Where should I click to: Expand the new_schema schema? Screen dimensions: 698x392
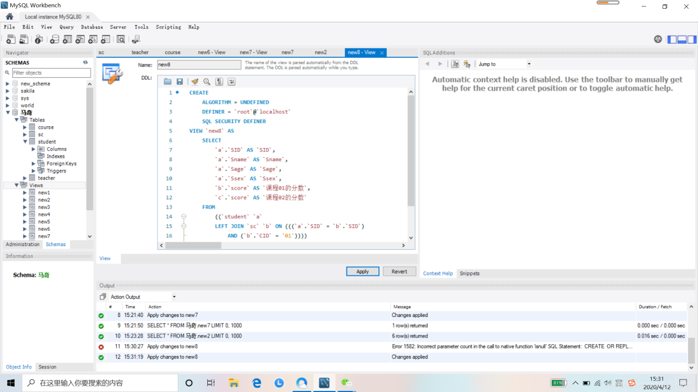click(x=8, y=84)
